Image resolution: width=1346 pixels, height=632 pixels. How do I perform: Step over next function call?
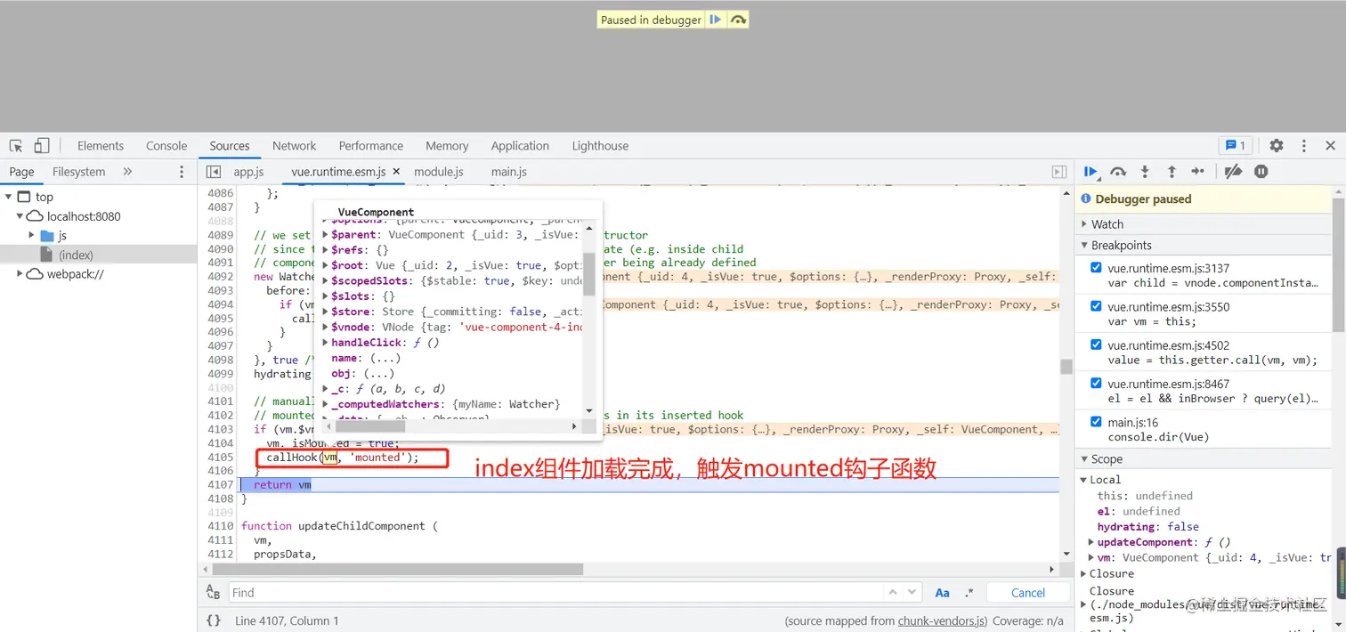tap(1119, 172)
